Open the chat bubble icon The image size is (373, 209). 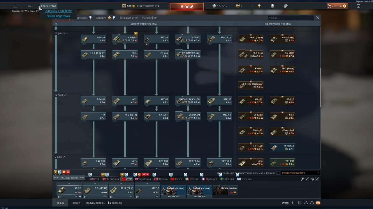click(x=312, y=203)
